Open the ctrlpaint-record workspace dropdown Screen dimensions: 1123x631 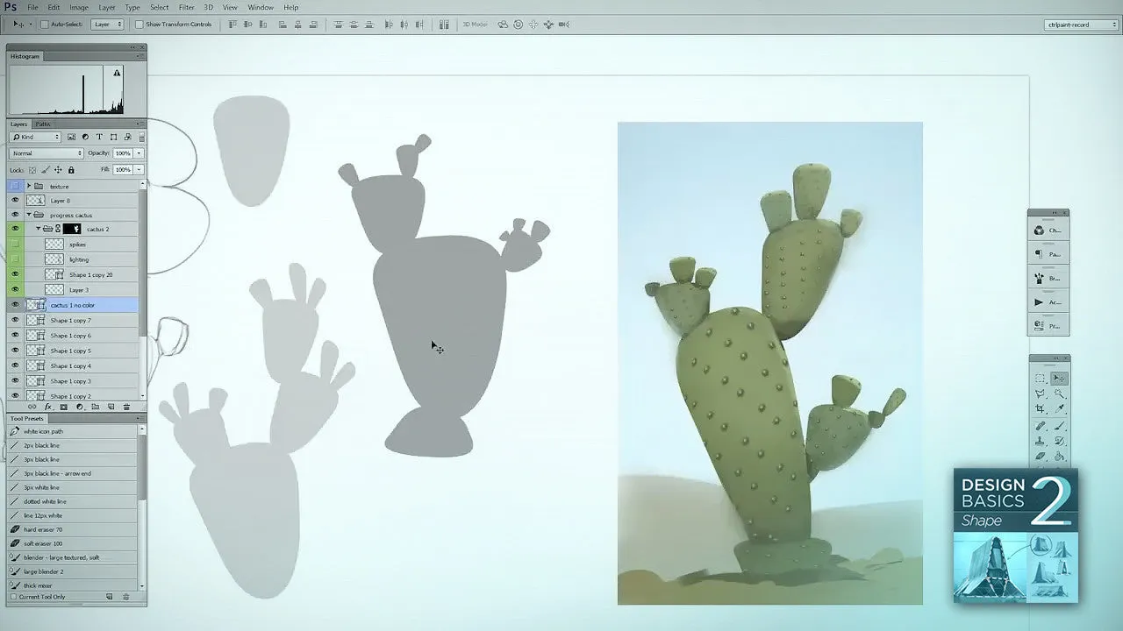pos(1080,25)
